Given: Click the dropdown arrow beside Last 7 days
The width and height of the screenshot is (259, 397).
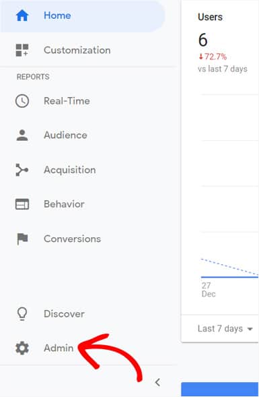Looking at the screenshot, I should point(250,329).
